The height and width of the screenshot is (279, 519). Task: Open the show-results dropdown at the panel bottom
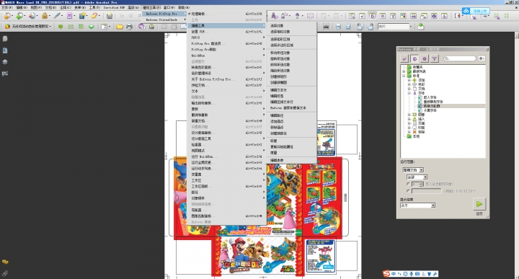click(417, 205)
